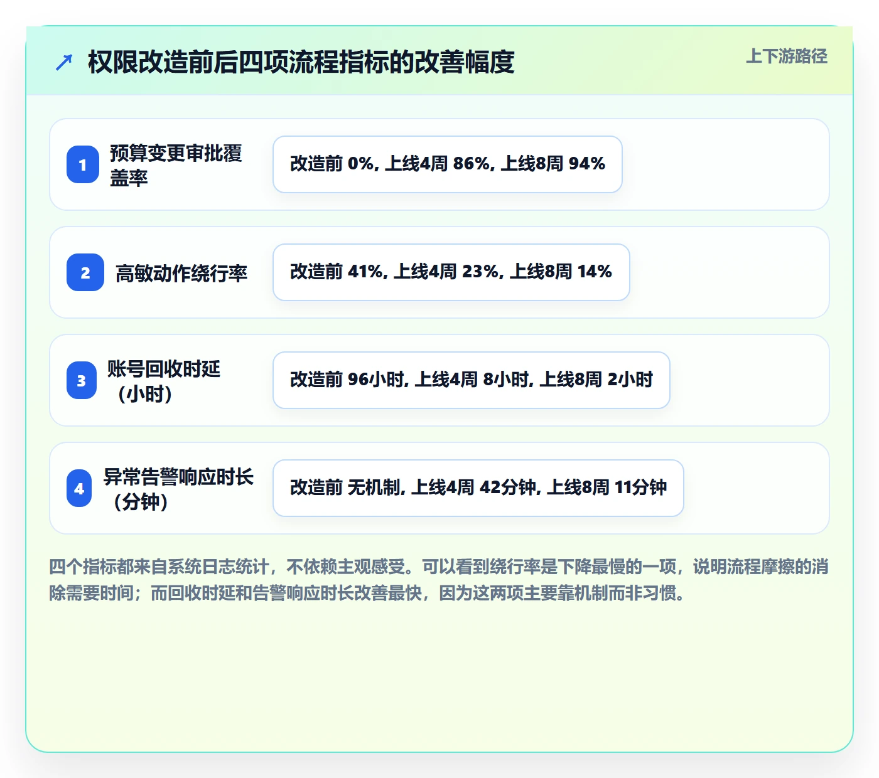Click the trend arrow icon beside the title
This screenshot has height=778, width=879.
click(x=64, y=62)
